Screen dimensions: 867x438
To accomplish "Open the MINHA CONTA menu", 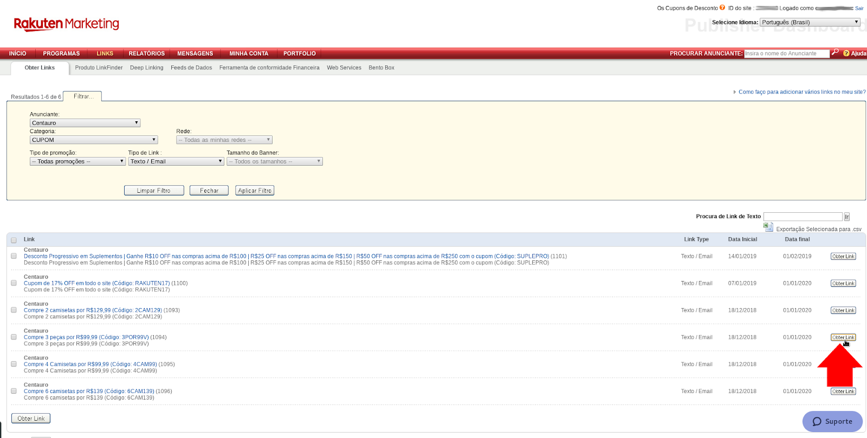I will click(x=249, y=54).
